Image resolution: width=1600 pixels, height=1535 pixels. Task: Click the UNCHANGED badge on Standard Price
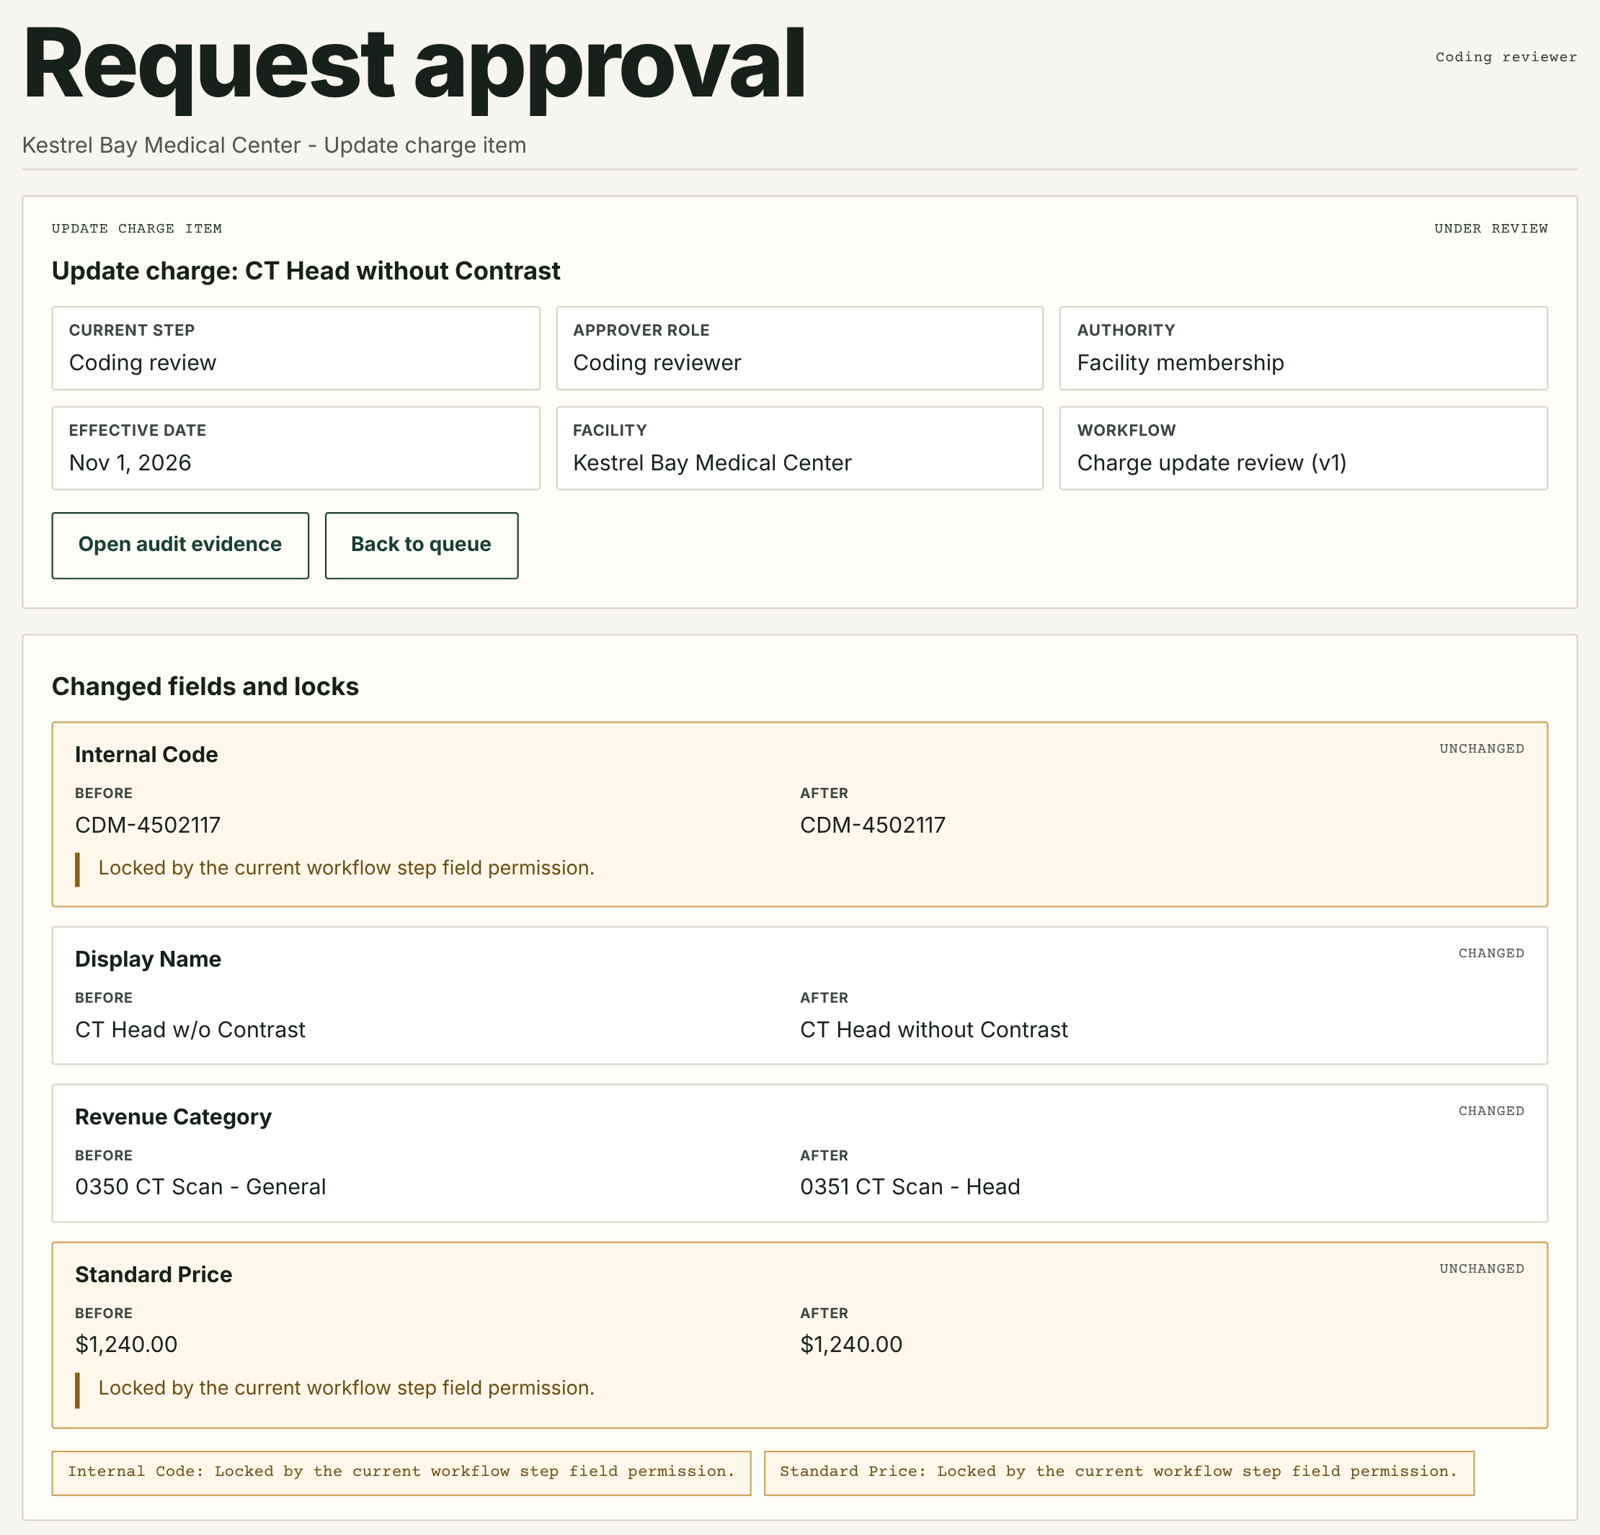click(x=1481, y=1268)
